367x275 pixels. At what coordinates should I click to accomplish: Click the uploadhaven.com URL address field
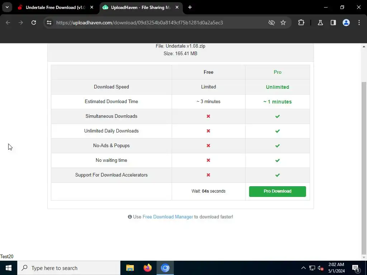coord(139,23)
